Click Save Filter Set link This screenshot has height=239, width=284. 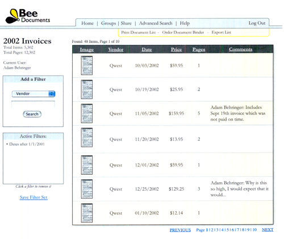[34, 197]
